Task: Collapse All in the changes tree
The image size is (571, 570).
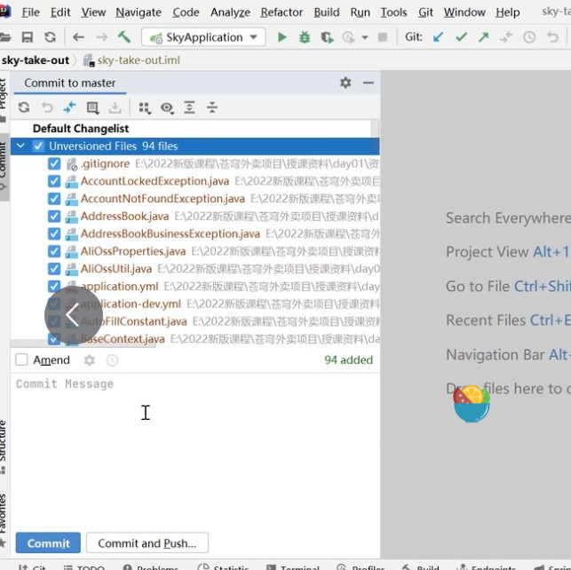Action: [x=212, y=107]
